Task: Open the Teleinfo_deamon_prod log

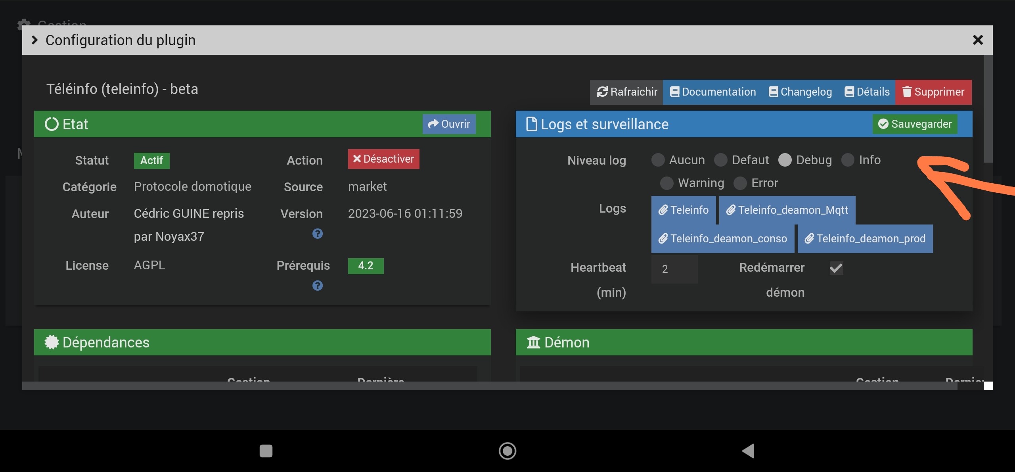Action: 865,239
